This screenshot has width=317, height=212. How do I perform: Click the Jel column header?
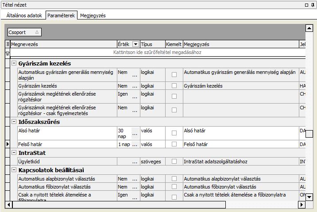[302, 44]
